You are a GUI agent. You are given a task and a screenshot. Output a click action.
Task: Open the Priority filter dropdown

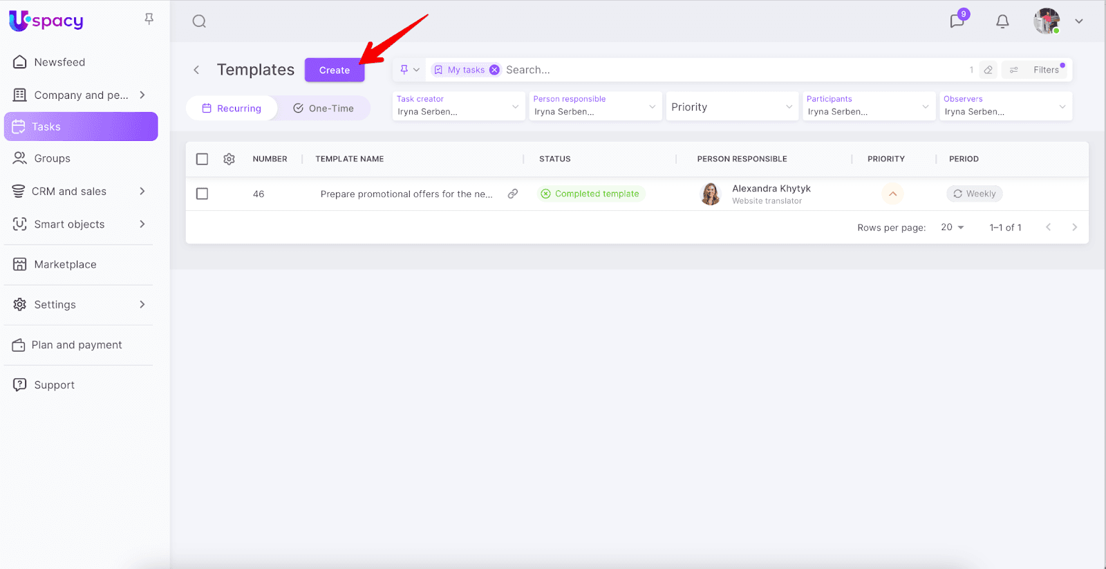[731, 107]
